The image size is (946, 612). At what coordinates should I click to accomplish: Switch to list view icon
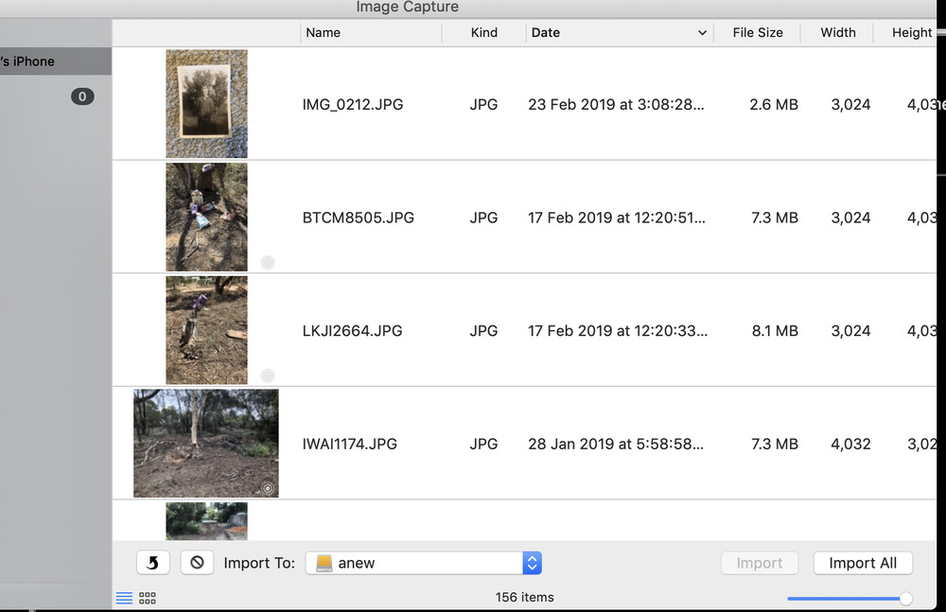[x=124, y=598]
